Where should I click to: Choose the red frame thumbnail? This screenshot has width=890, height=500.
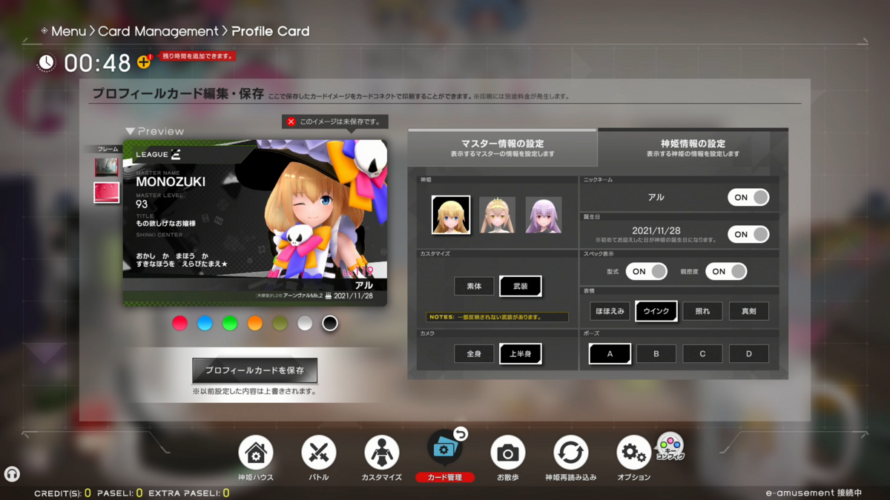(107, 193)
